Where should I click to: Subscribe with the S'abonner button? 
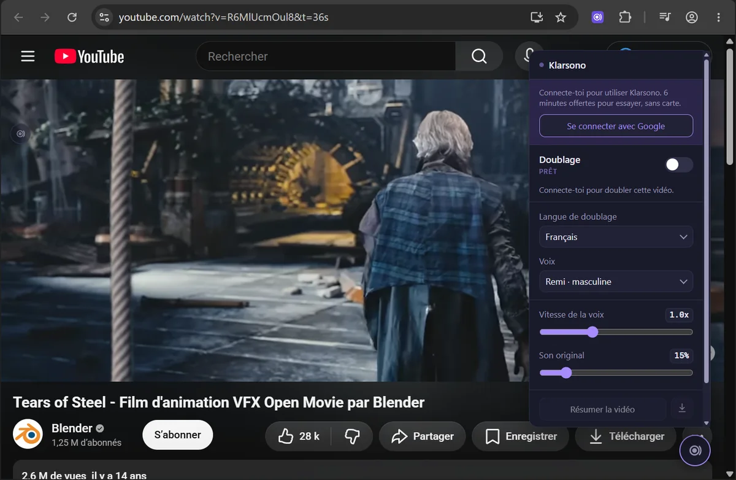[177, 435]
